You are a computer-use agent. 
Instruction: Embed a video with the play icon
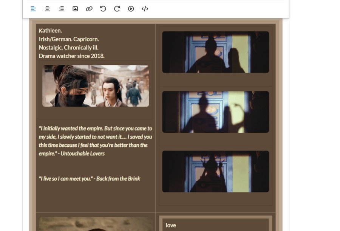(x=131, y=9)
